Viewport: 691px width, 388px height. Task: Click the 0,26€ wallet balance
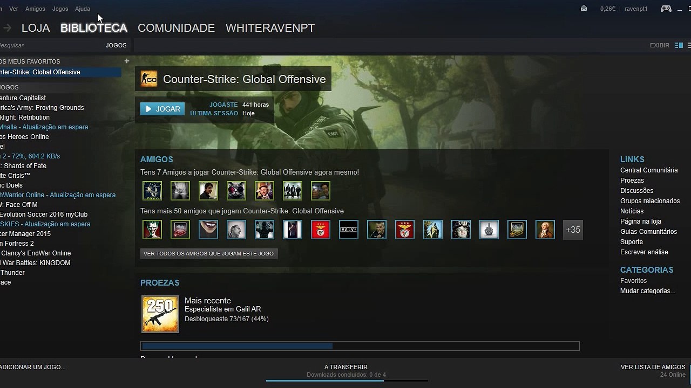click(x=608, y=9)
